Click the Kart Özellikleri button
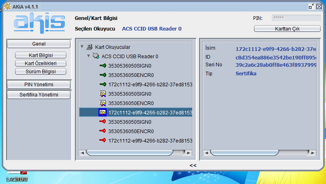Viewport: 326px width, 184px height. click(41, 63)
